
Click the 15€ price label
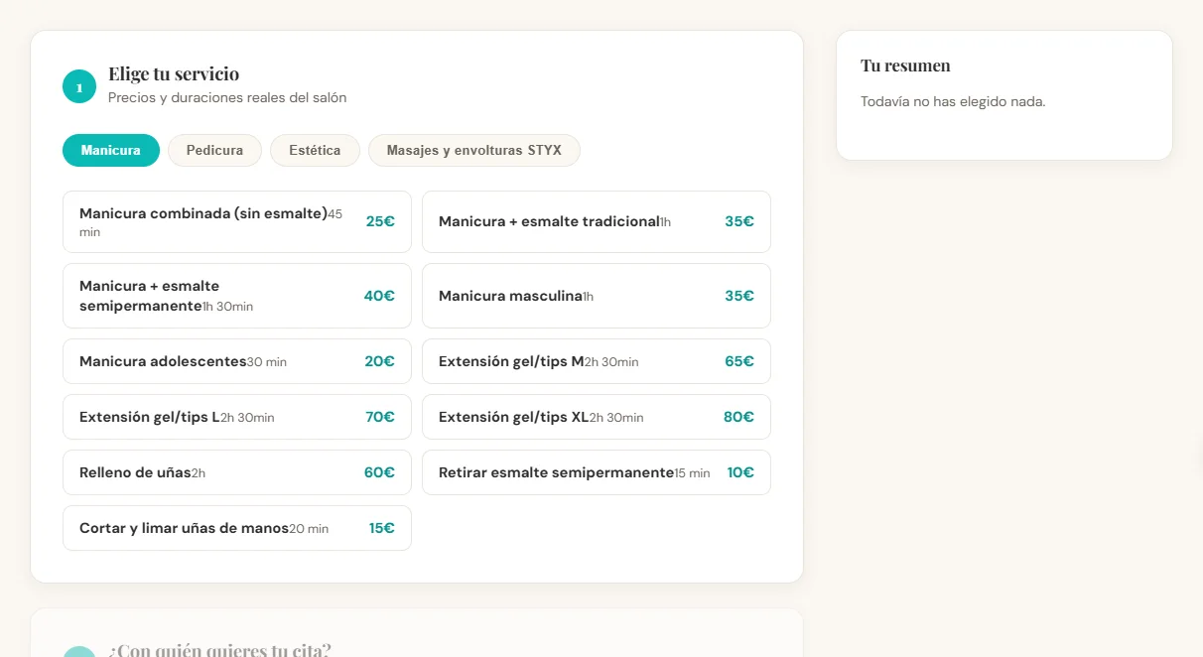[382, 528]
